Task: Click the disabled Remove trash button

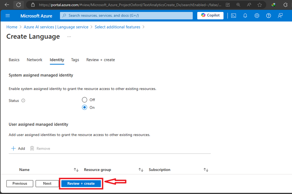Action: coord(40,148)
